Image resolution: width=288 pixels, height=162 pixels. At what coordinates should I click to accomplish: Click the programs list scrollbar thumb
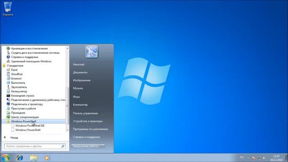point(67,106)
